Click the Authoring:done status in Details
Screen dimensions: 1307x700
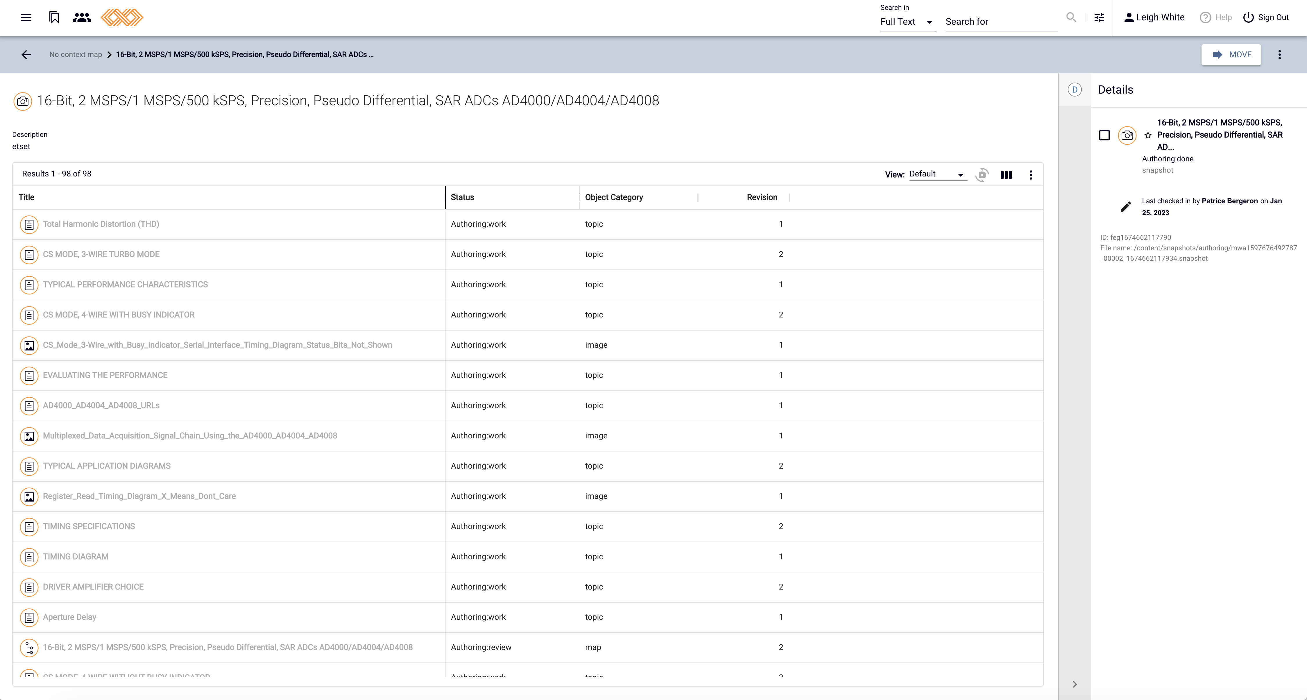pos(1168,159)
